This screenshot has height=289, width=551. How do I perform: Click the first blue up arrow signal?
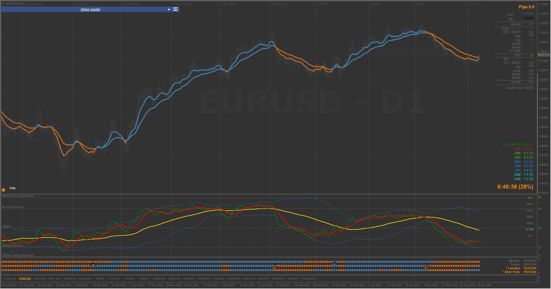pyautogui.click(x=93, y=265)
